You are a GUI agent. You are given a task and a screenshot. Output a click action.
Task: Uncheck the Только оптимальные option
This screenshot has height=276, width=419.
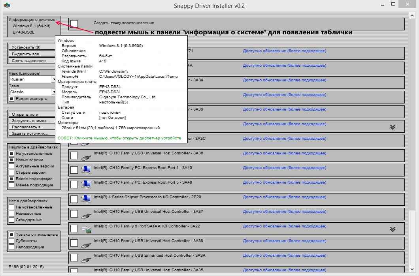click(11, 235)
